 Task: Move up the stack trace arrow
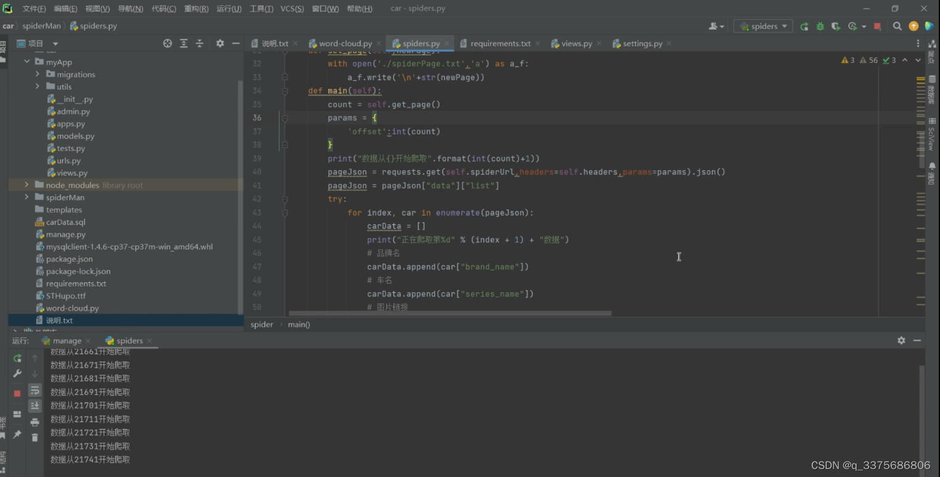pyautogui.click(x=35, y=358)
